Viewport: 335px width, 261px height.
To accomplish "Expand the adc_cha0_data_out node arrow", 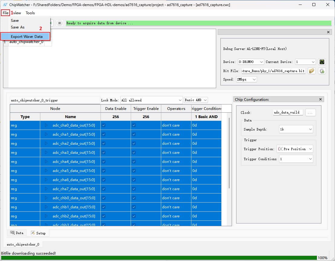I will point(46,125).
